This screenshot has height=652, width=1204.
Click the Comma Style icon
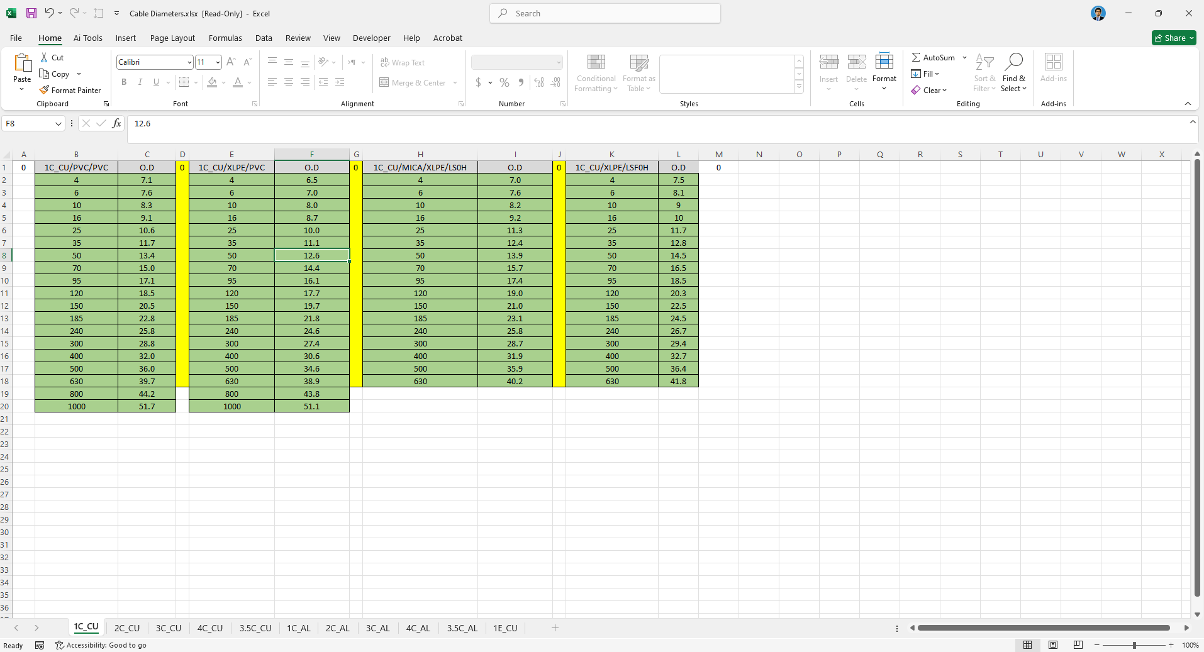click(521, 82)
